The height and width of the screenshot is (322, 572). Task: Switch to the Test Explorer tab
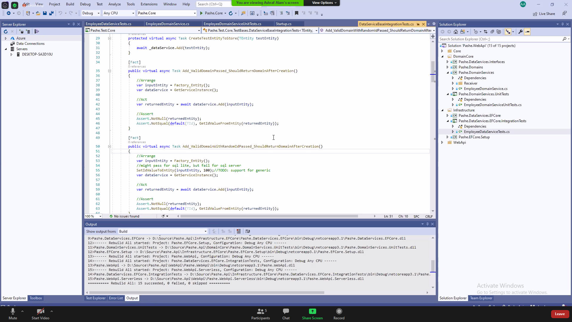click(x=96, y=298)
